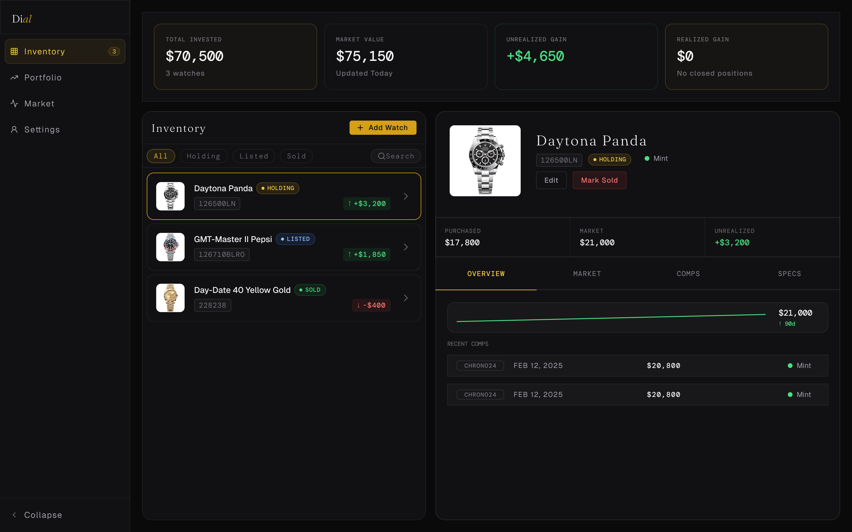This screenshot has width=852, height=532.
Task: Click the Mark Sold button
Action: pos(599,180)
